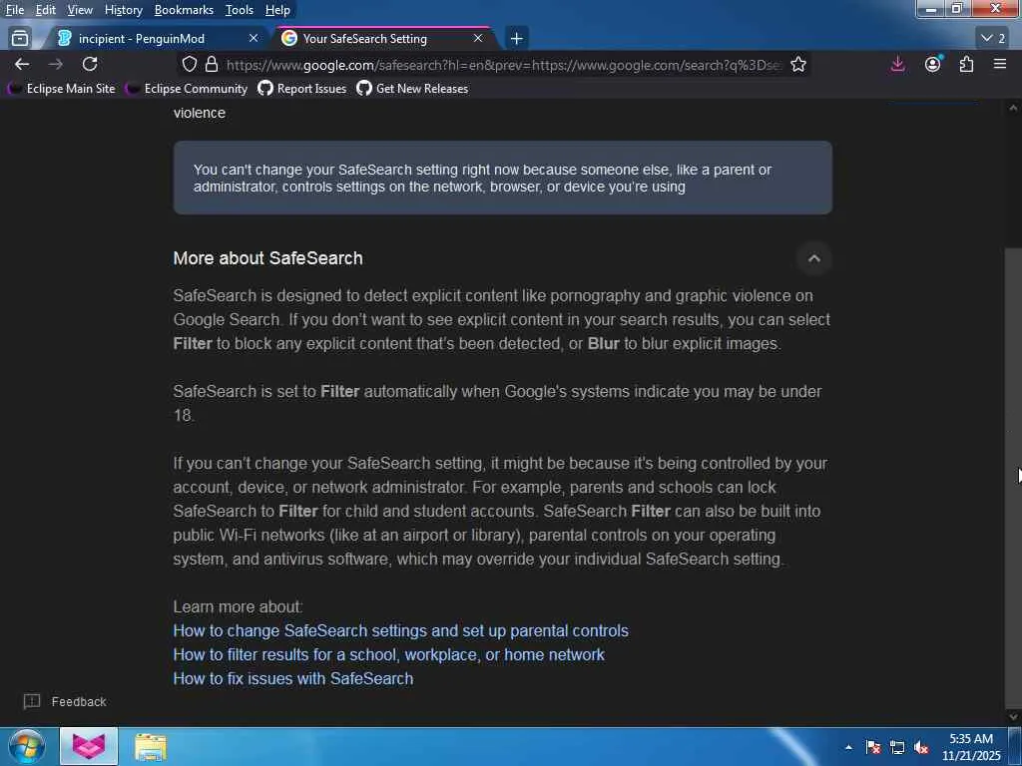Collapse the More about SafeSearch section
This screenshot has width=1022, height=766.
tap(814, 258)
